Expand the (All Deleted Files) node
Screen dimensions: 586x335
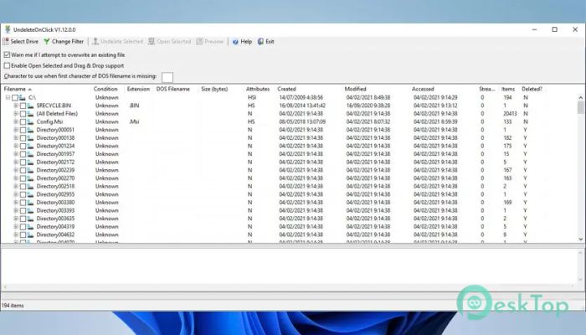16,114
